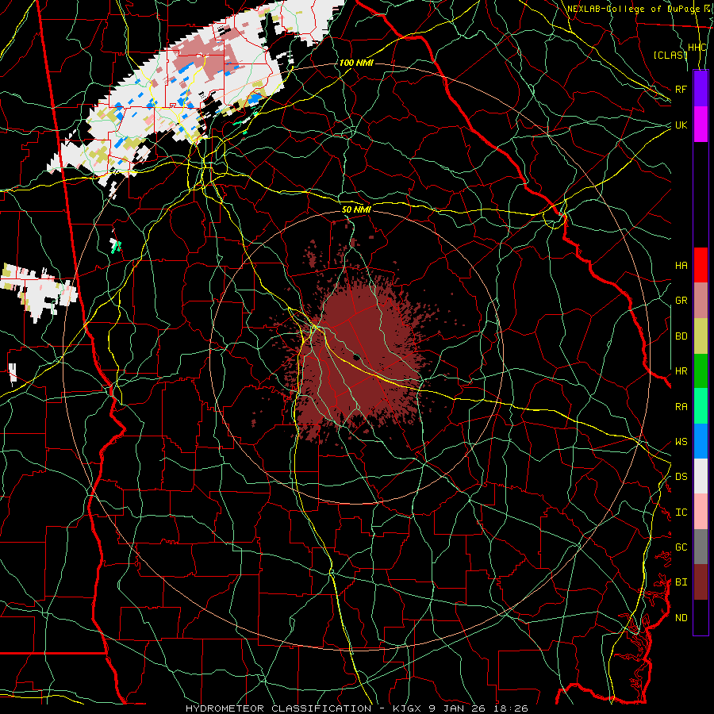The height and width of the screenshot is (714, 714).
Task: Click the DS legend label
Action: click(681, 477)
